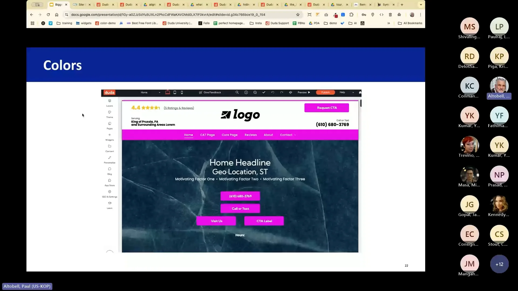Click the comments bubble icon in Duda top bar
This screenshot has height=291, width=518.
[x=255, y=92]
